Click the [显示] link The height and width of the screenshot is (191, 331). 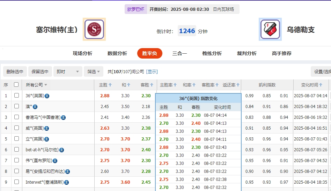152,71
